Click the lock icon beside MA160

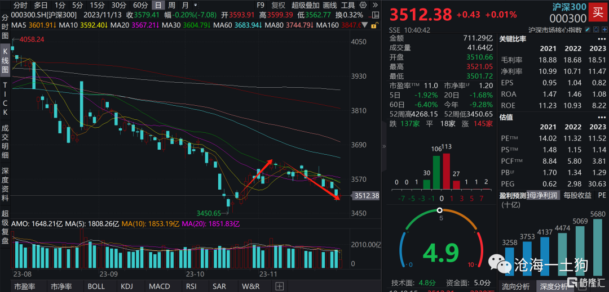point(374,25)
